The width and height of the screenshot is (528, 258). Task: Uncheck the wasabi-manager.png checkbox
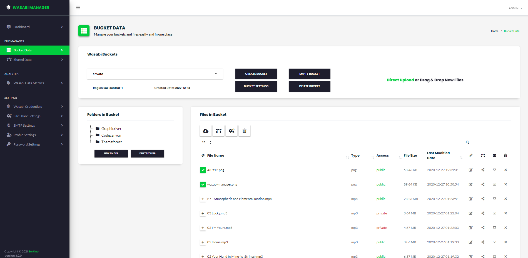(x=203, y=184)
